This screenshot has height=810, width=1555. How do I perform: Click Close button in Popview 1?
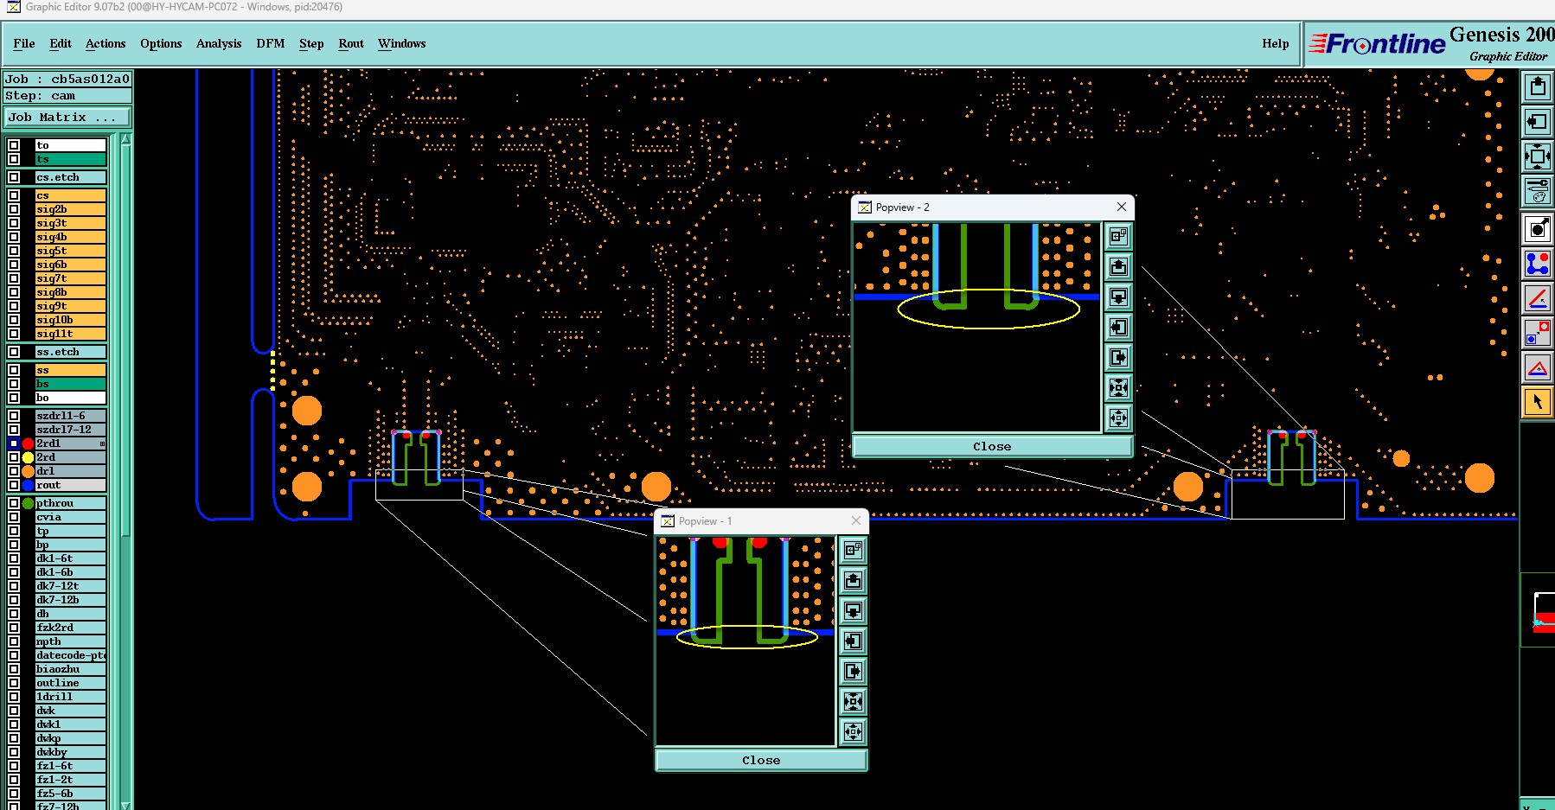point(761,760)
